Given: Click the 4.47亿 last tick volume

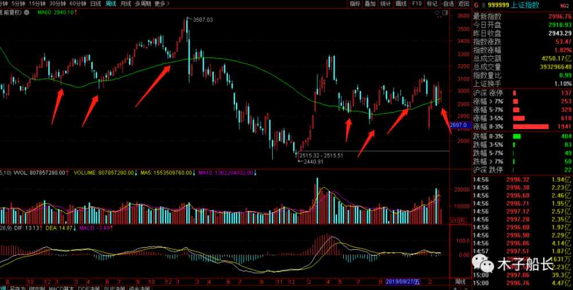Looking at the screenshot, I should tap(563, 283).
